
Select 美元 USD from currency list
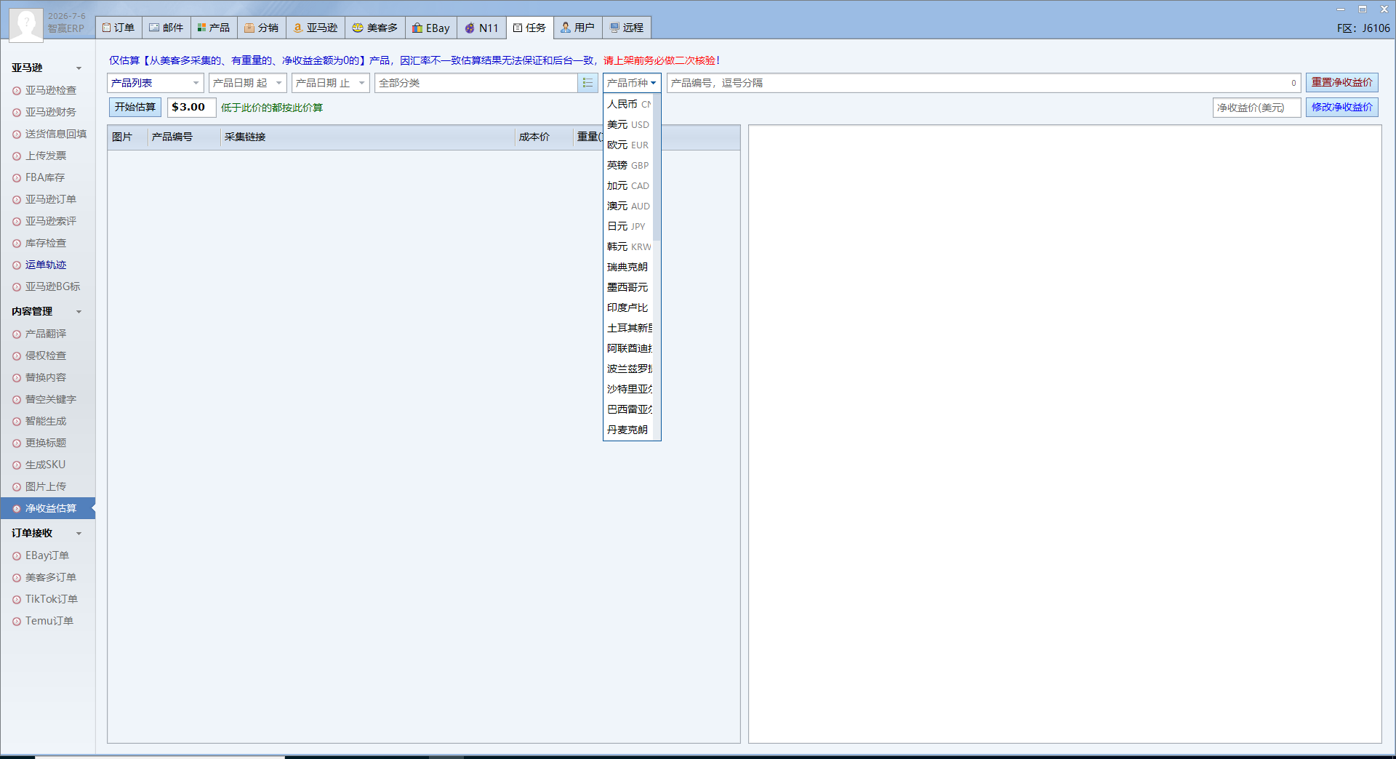pyautogui.click(x=629, y=124)
